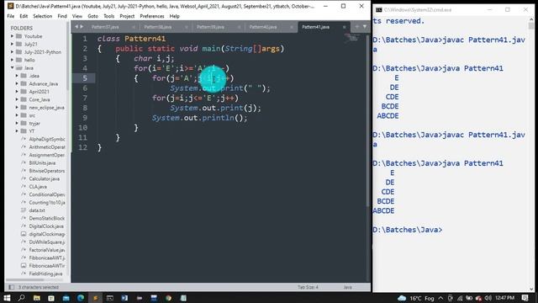Expand the tryjar subfolder

[17, 123]
